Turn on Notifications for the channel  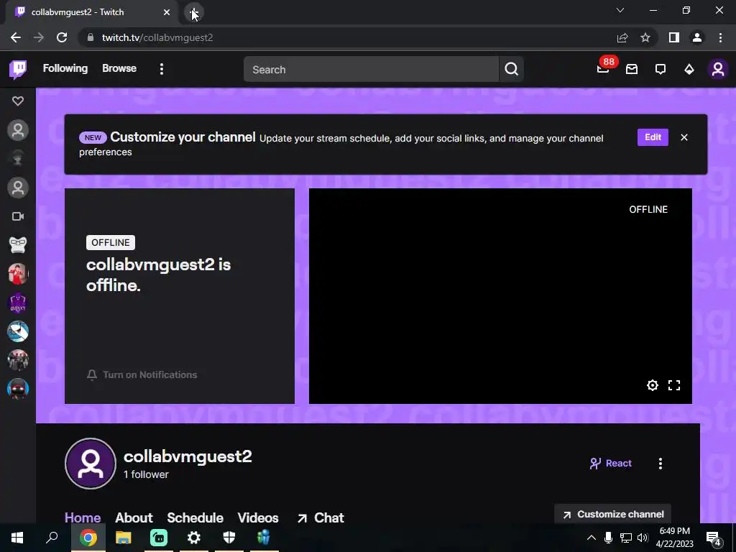[142, 374]
